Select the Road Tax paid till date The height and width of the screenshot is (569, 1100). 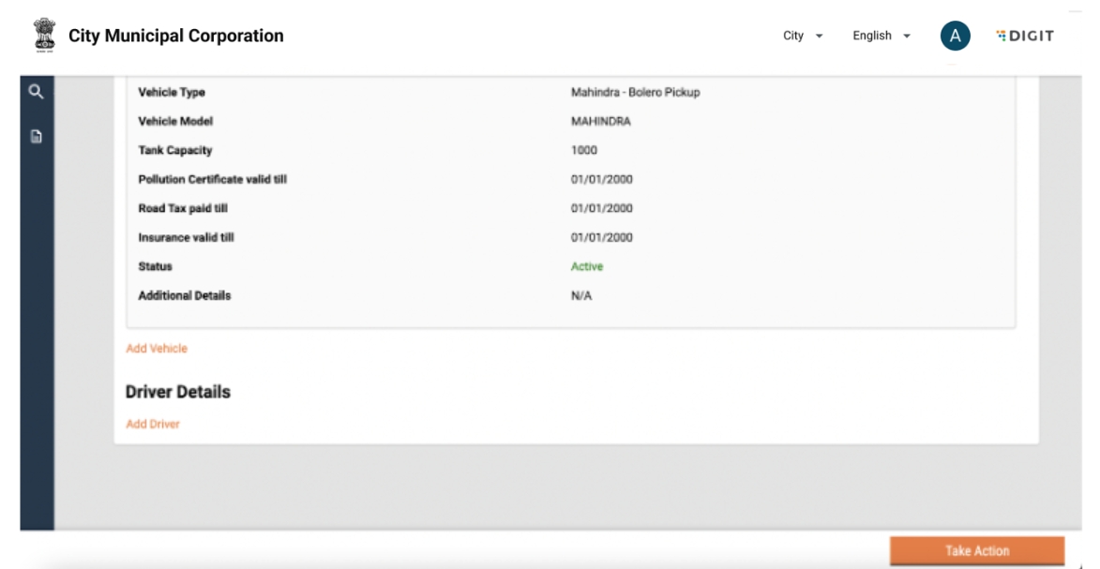pos(601,209)
